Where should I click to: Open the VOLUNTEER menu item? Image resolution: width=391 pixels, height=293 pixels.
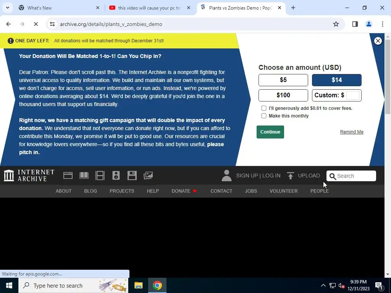point(284,191)
